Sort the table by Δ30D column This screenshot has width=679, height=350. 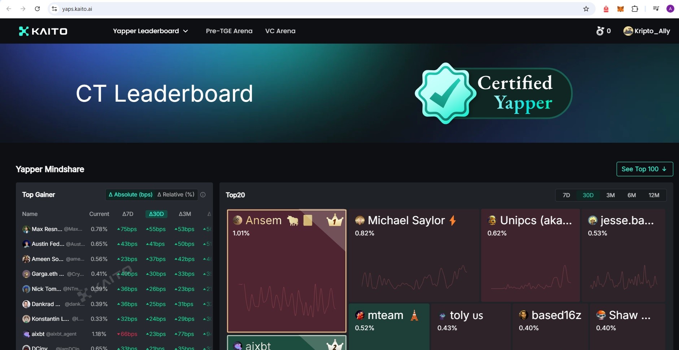click(156, 214)
